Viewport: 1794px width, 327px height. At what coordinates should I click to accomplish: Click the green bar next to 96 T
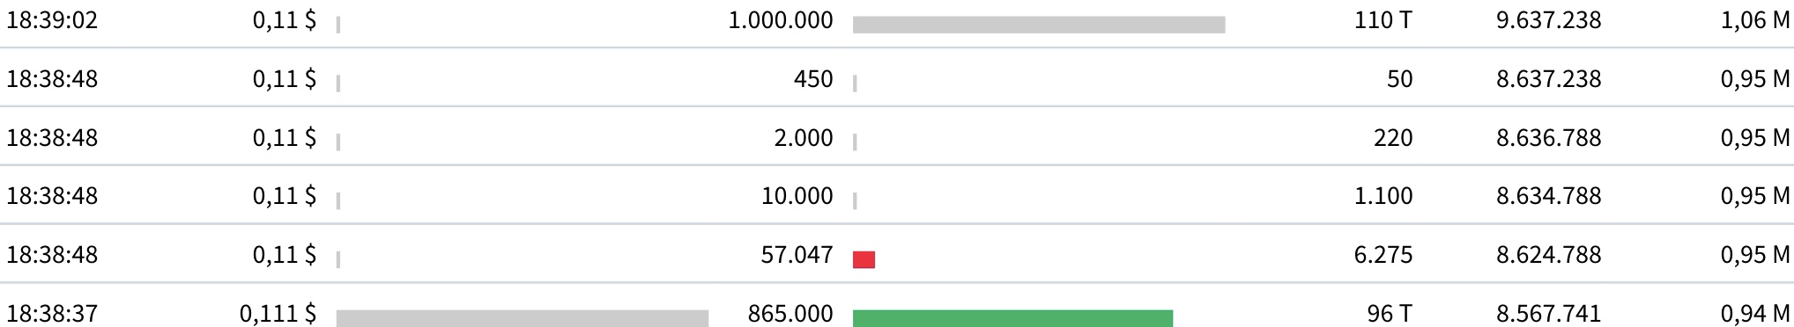pos(1012,318)
